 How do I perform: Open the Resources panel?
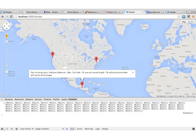[x=19, y=99]
